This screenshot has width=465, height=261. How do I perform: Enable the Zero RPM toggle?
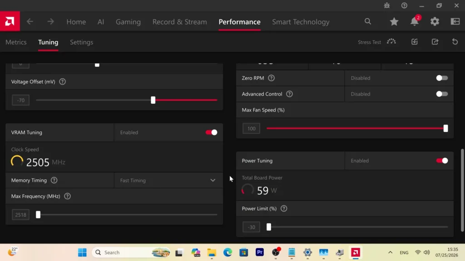442,78
